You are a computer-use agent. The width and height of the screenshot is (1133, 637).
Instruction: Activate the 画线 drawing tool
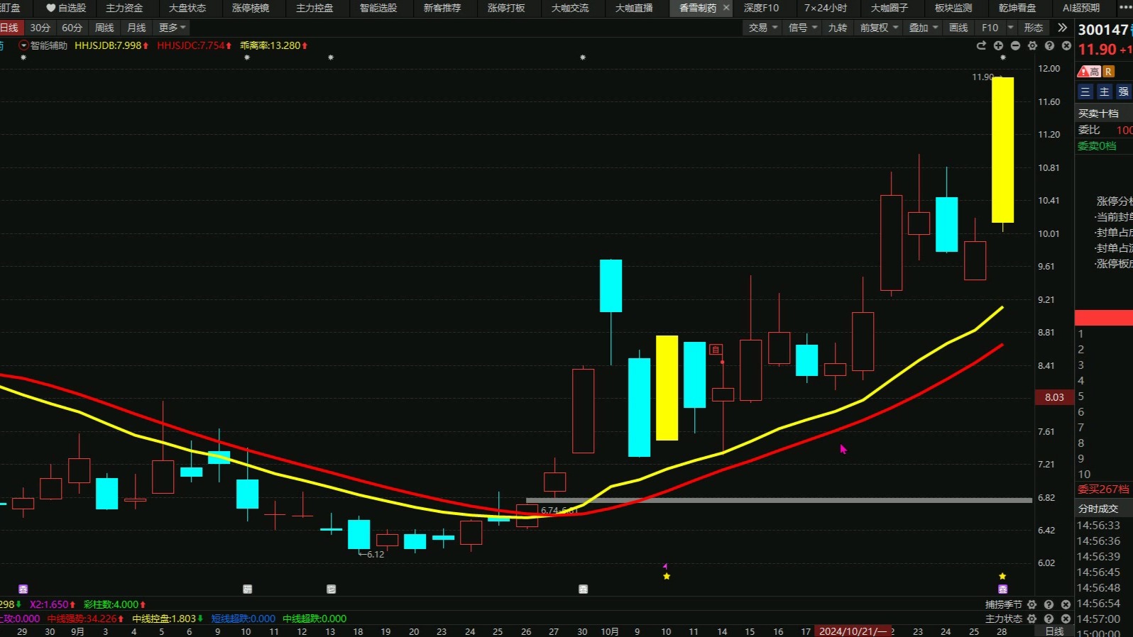pos(958,28)
